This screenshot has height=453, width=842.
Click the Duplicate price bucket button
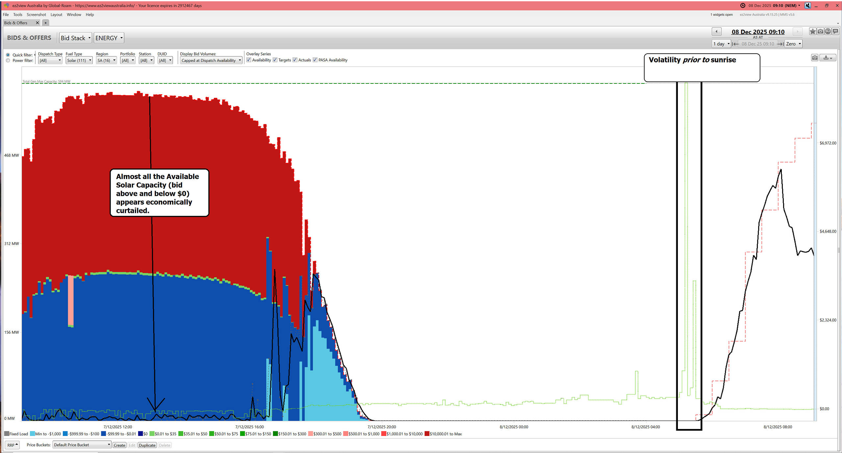coord(147,445)
